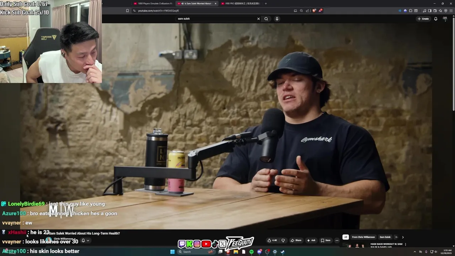The height and width of the screenshot is (256, 455).
Task: Click the Create button on YouTube
Action: point(423,19)
